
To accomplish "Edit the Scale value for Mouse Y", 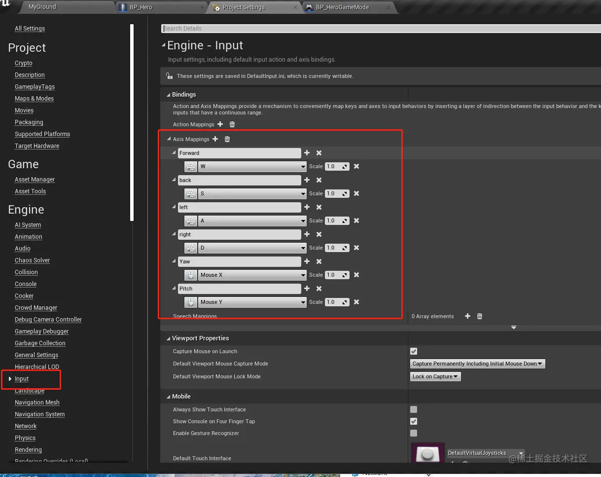I will point(337,302).
